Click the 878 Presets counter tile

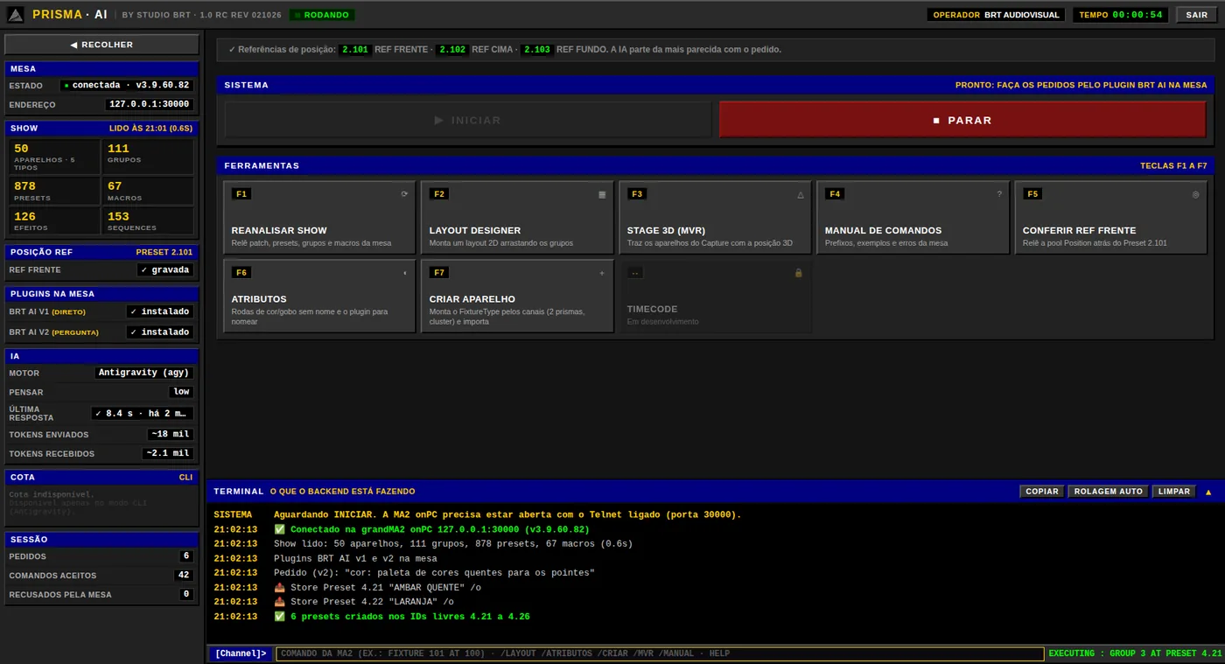click(54, 191)
